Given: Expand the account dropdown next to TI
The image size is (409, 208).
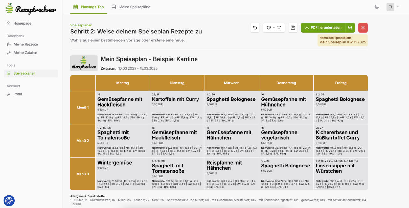Looking at the screenshot, I should (398, 7).
